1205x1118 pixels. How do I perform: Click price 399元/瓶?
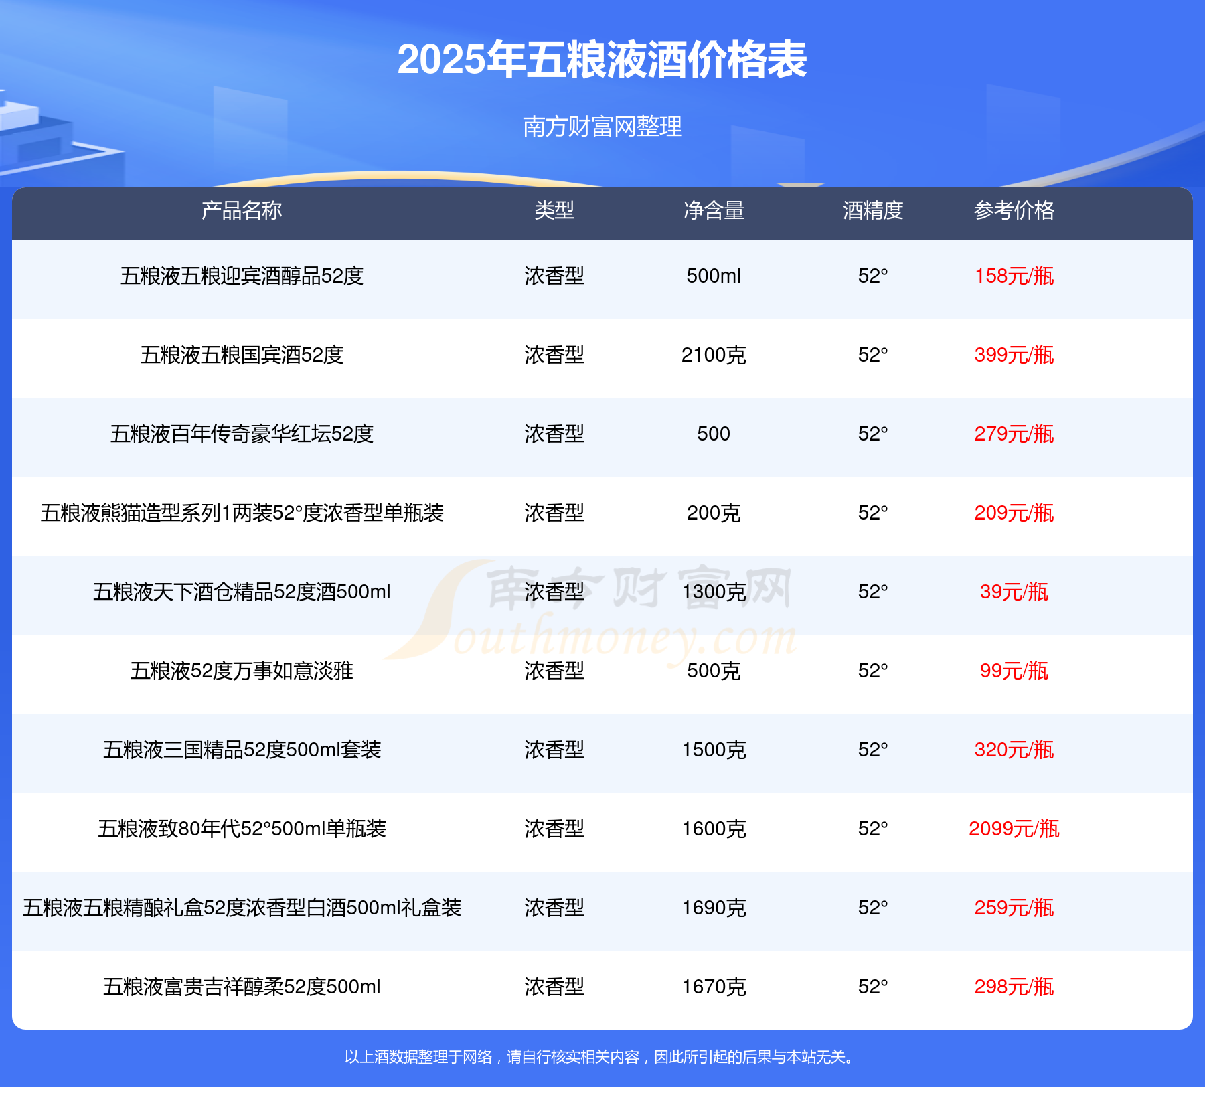click(1014, 355)
